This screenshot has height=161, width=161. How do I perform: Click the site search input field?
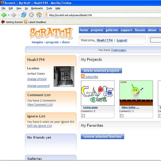[x=156, y=40]
